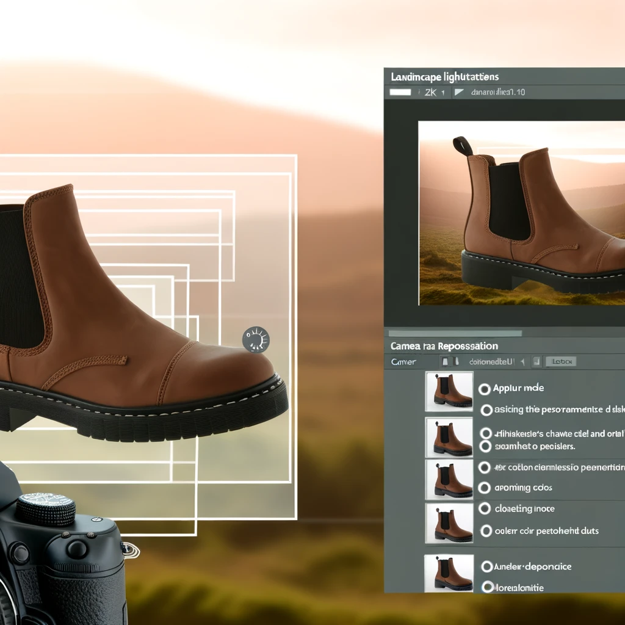Open the boot thumbnail beside cloneting inoce
This screenshot has height=625, width=625.
[x=449, y=523]
